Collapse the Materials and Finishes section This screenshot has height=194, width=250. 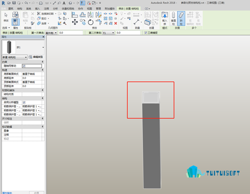point(42,90)
